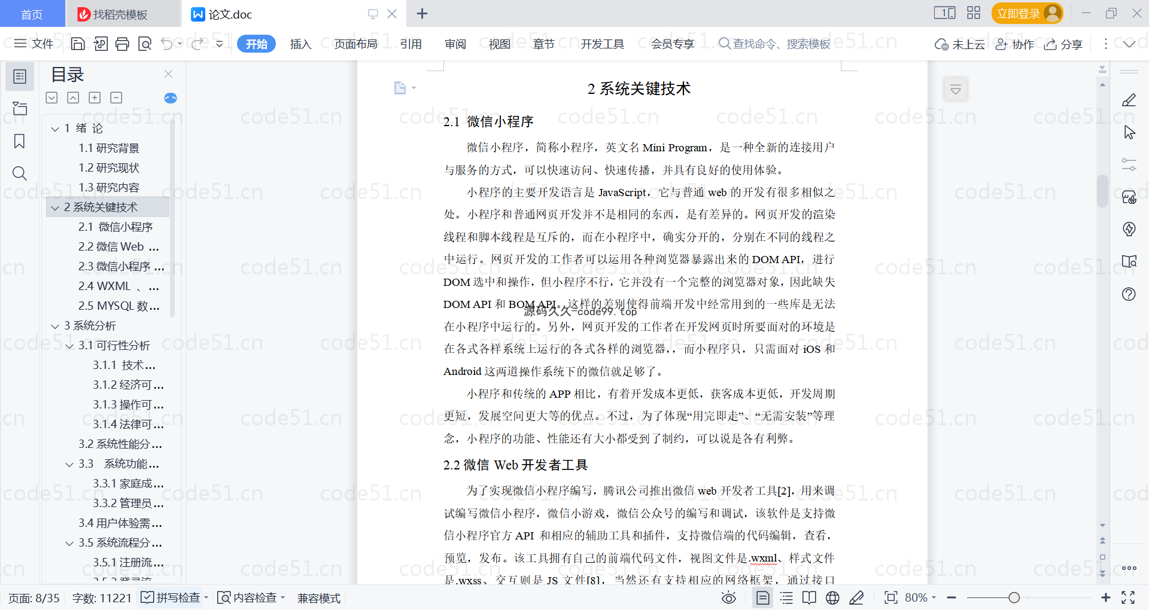Viewport: 1149px width, 610px height.
Task: Click the 立即登录 login button
Action: pyautogui.click(x=1027, y=13)
